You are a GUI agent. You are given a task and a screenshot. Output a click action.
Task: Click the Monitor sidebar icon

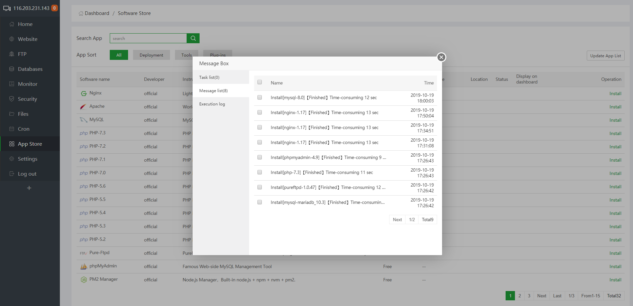click(12, 84)
